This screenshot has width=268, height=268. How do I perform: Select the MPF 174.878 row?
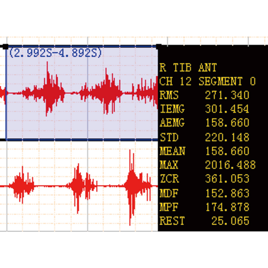[x=204, y=207]
